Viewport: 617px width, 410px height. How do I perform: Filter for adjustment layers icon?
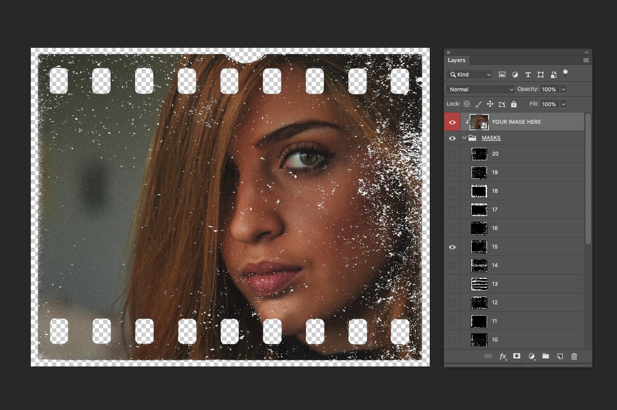[x=515, y=74]
